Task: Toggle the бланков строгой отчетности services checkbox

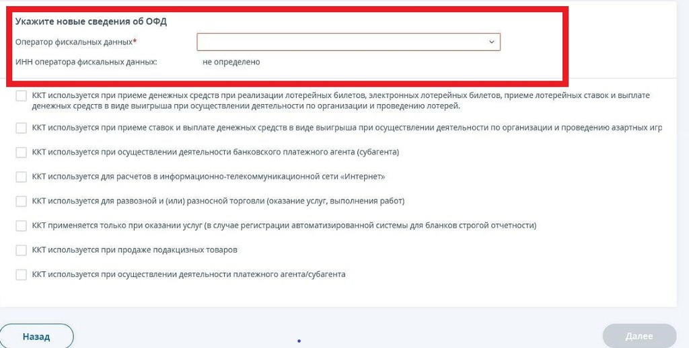Action: (x=21, y=226)
